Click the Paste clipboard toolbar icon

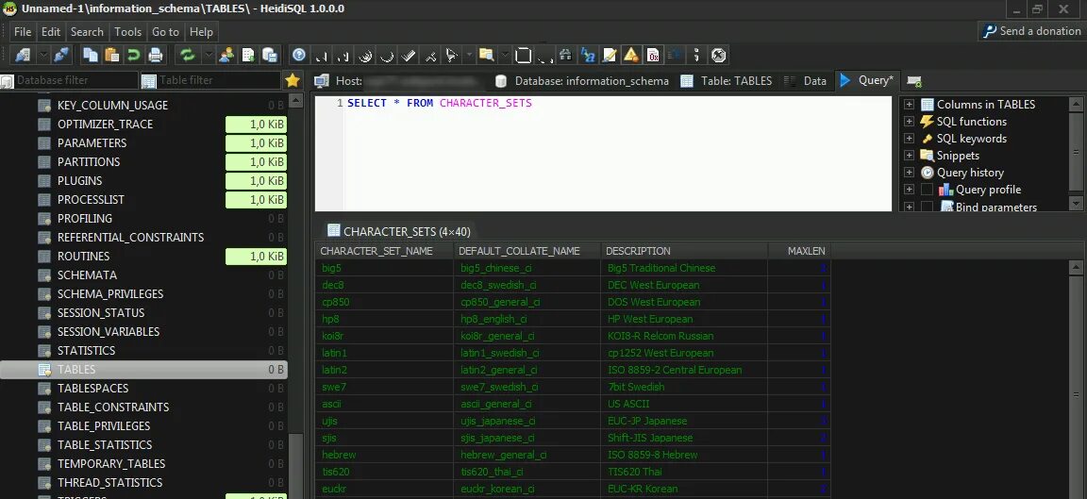pos(111,56)
